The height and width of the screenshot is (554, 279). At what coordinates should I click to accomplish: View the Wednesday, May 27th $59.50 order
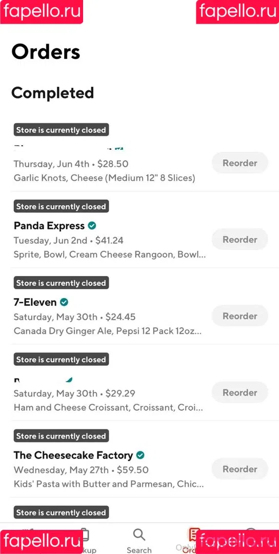point(81,470)
